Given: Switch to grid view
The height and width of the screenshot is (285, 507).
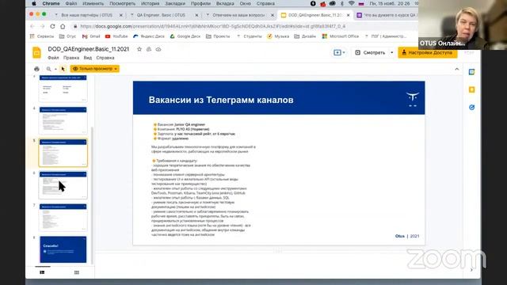Looking at the screenshot, I should 77,272.
